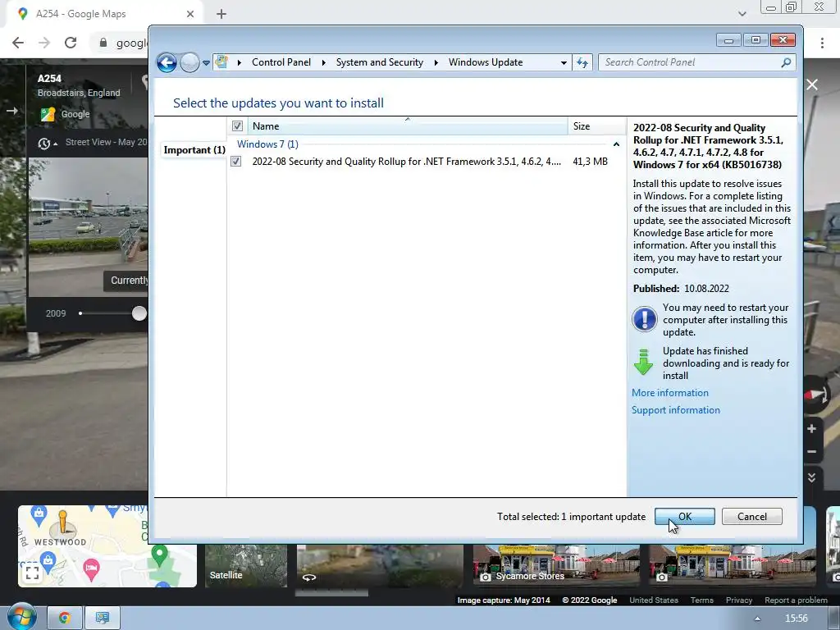Open the Windows Start menu
Viewport: 840px width, 630px height.
click(x=21, y=617)
